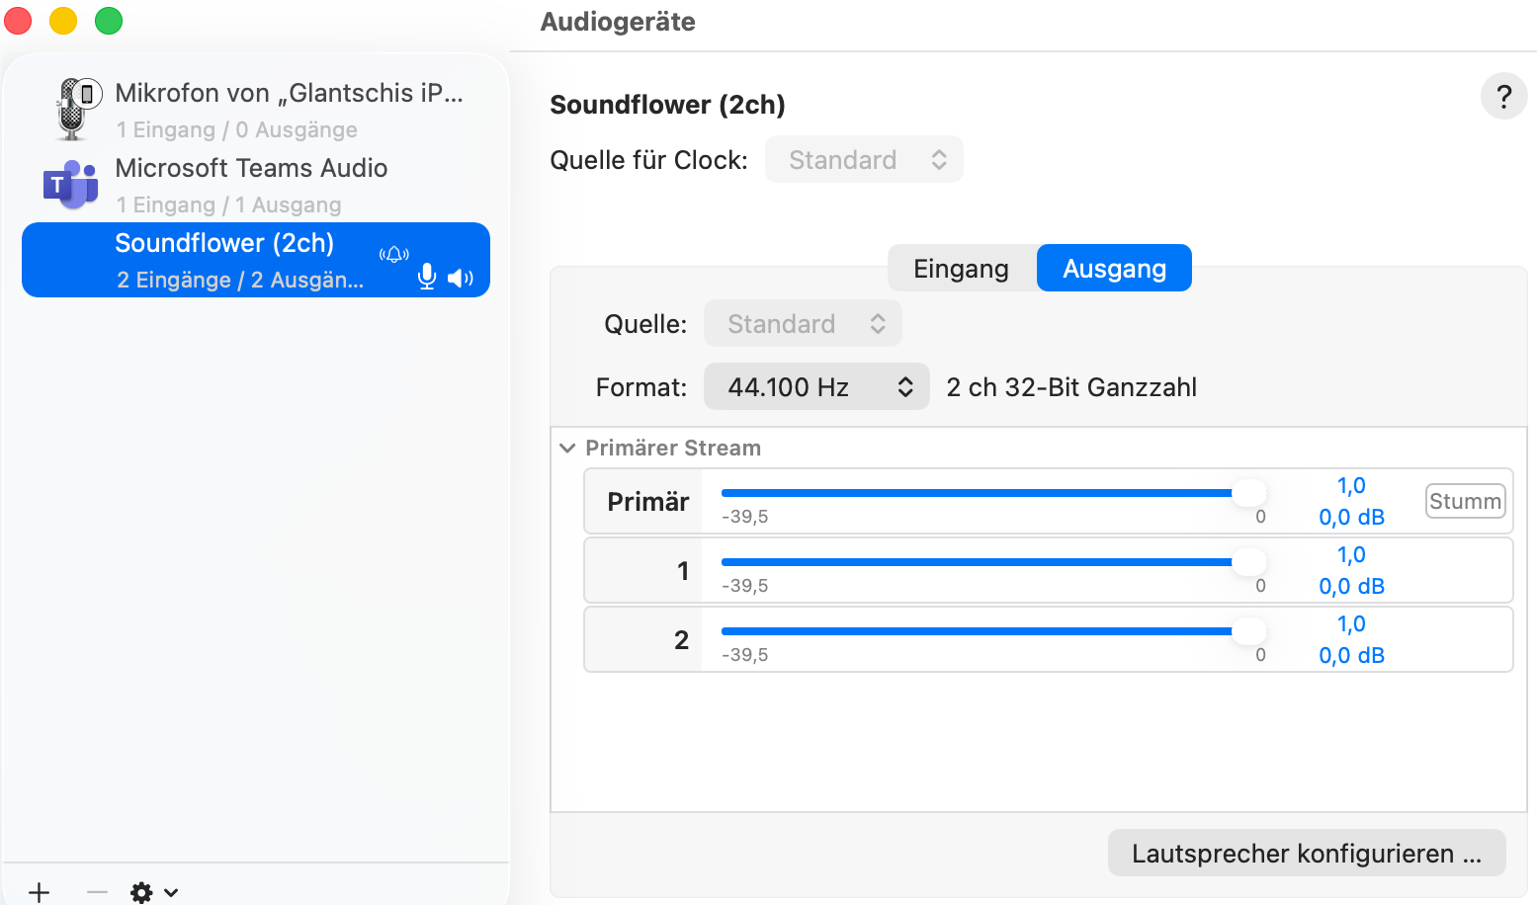The height and width of the screenshot is (905, 1537).
Task: Open the Quelle Standard dropdown
Action: click(x=803, y=324)
